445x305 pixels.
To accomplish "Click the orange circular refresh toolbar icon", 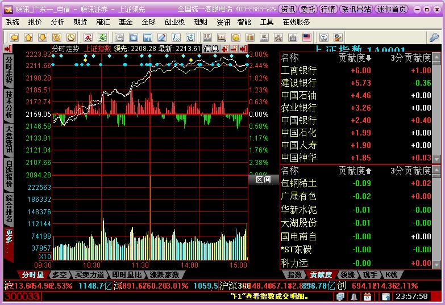I will point(57,37).
